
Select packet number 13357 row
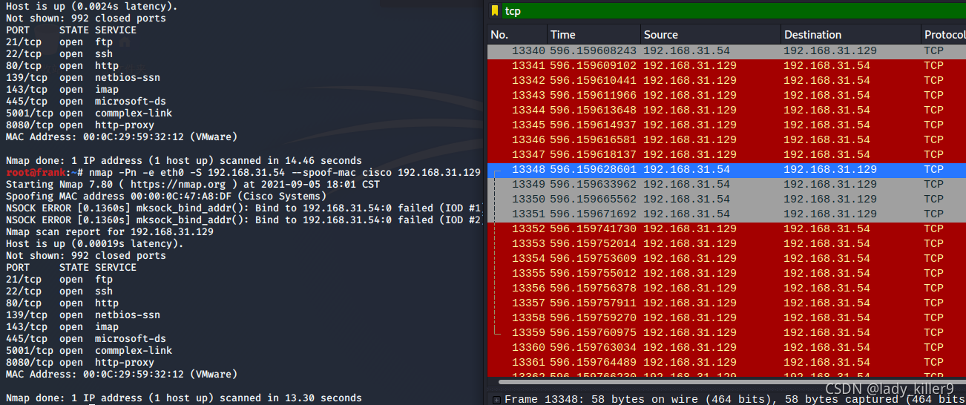(x=726, y=303)
